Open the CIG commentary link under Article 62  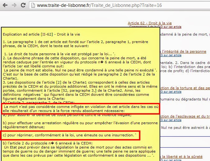point(155,27)
